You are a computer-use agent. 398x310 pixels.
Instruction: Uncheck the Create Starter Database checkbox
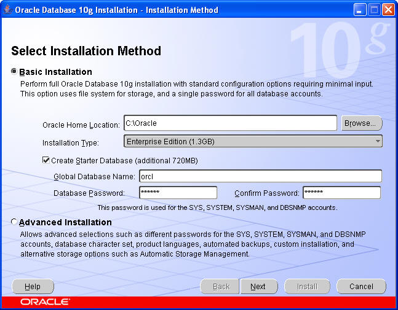(x=46, y=160)
